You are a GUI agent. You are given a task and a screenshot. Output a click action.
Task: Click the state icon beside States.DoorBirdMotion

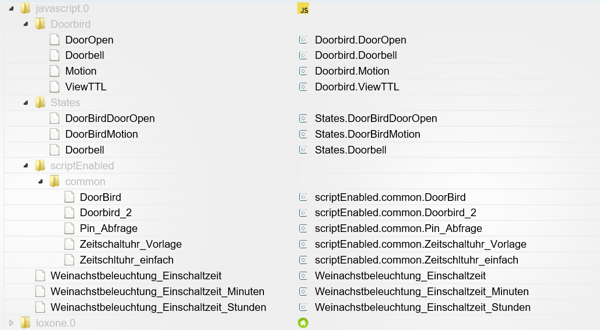(x=303, y=134)
